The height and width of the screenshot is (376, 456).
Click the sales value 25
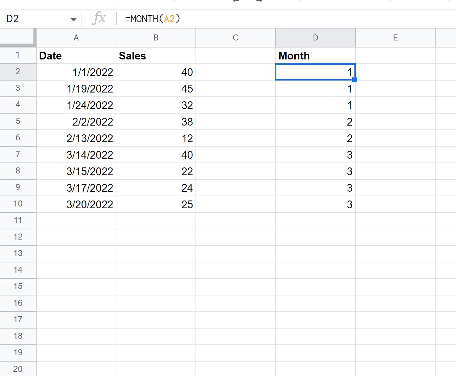point(156,204)
